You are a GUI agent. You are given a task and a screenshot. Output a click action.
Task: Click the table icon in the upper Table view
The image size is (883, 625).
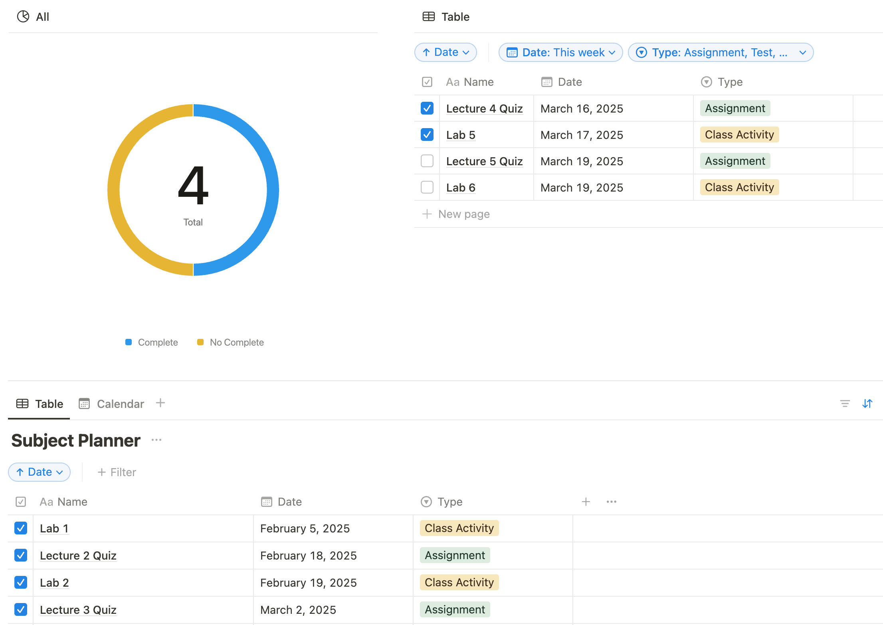point(429,16)
